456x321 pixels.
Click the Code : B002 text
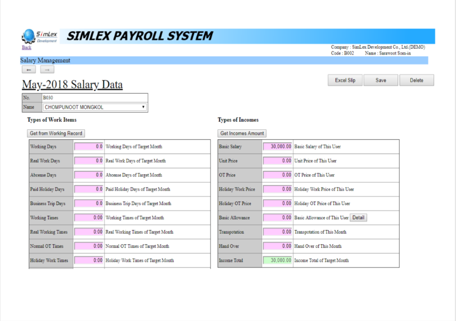point(342,53)
